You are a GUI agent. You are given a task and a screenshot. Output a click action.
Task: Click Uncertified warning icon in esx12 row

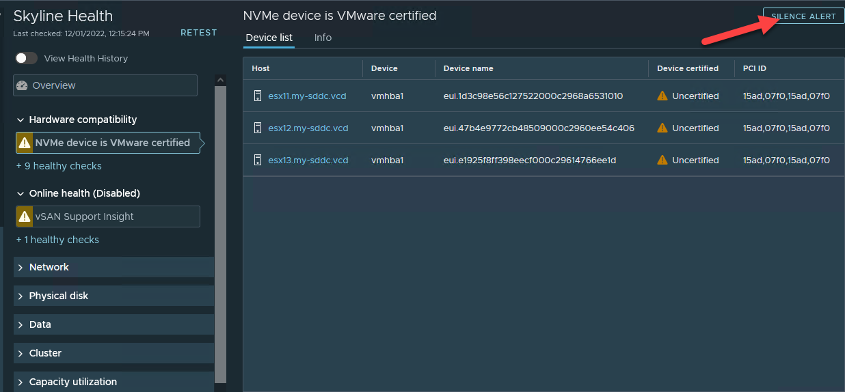click(x=662, y=128)
